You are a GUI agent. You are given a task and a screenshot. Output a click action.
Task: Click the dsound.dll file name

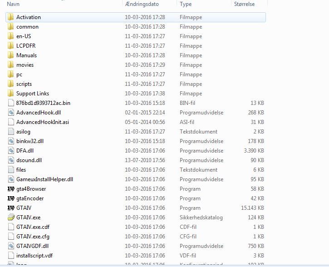(x=29, y=160)
